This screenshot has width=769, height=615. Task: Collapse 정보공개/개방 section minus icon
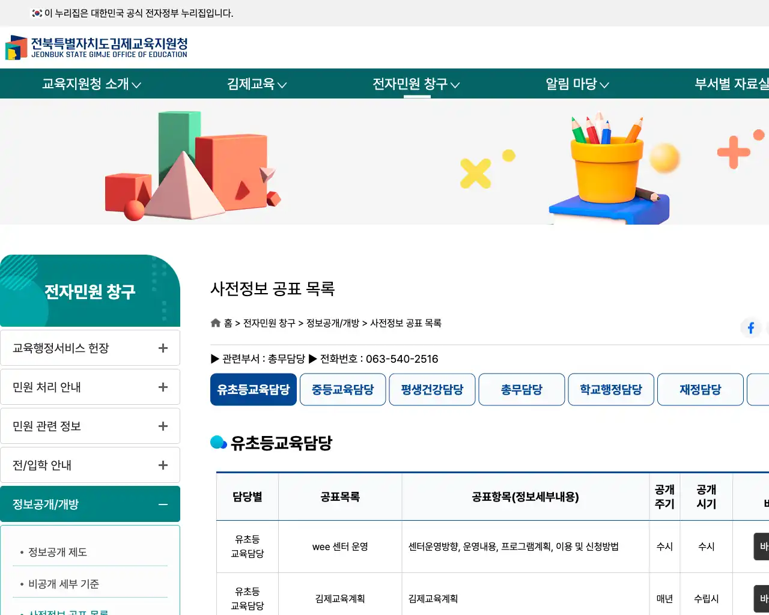coord(163,504)
